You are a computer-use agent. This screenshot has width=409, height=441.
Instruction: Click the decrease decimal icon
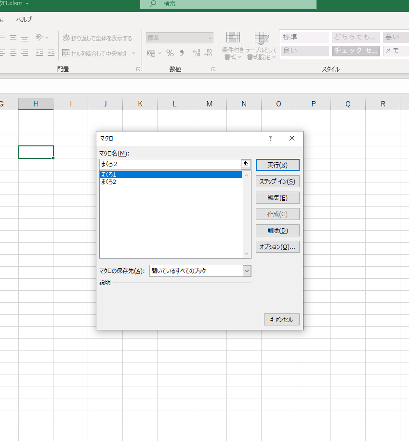click(208, 53)
